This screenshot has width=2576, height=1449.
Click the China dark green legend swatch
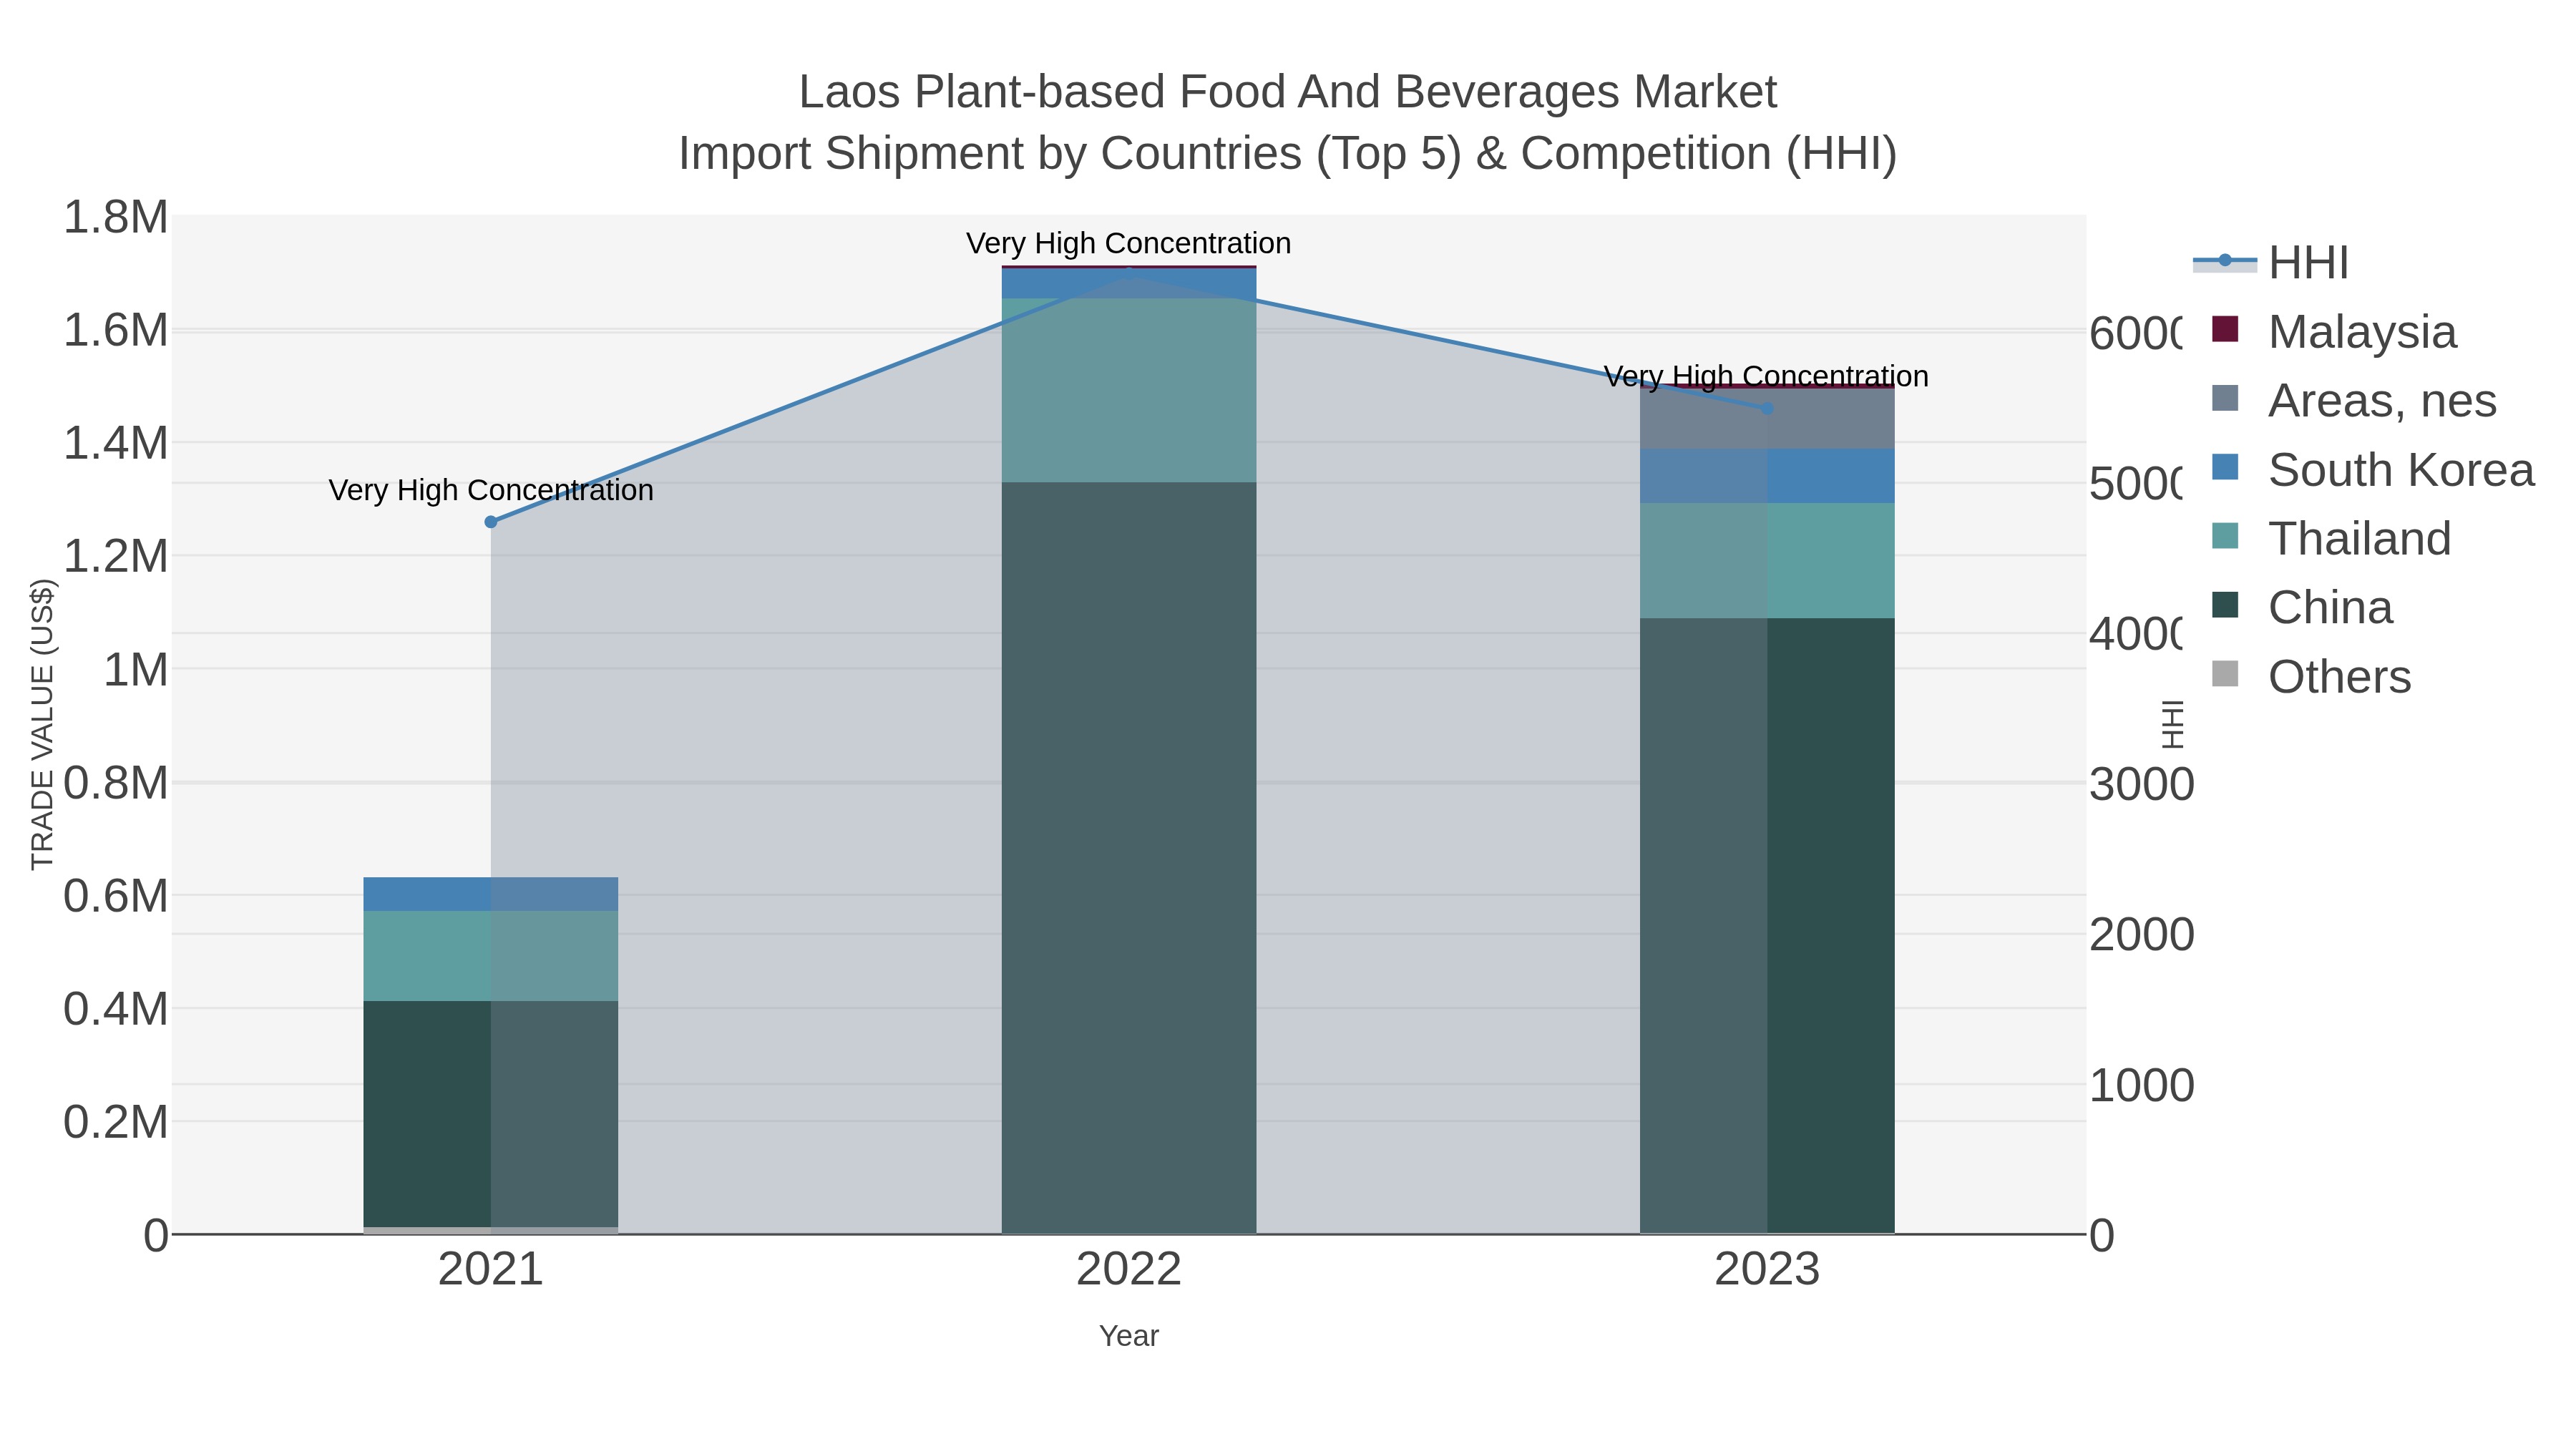coord(2224,605)
